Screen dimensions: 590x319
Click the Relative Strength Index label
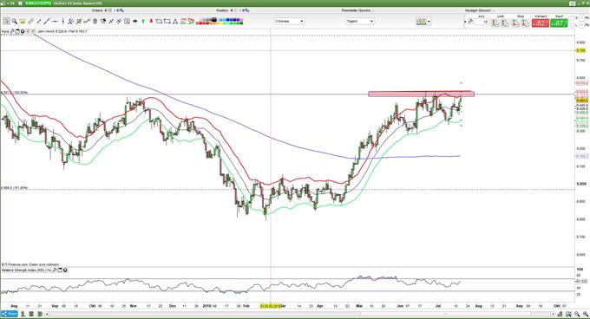[26, 270]
